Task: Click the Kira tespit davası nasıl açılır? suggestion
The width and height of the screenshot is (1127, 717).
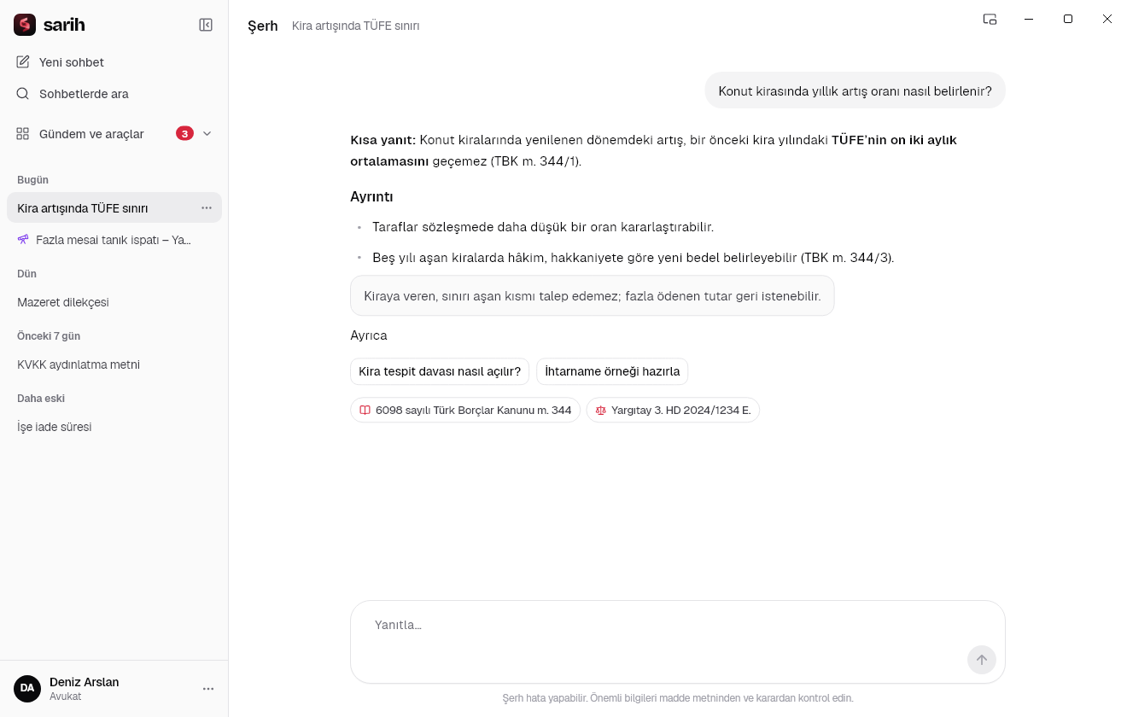Action: pos(440,371)
